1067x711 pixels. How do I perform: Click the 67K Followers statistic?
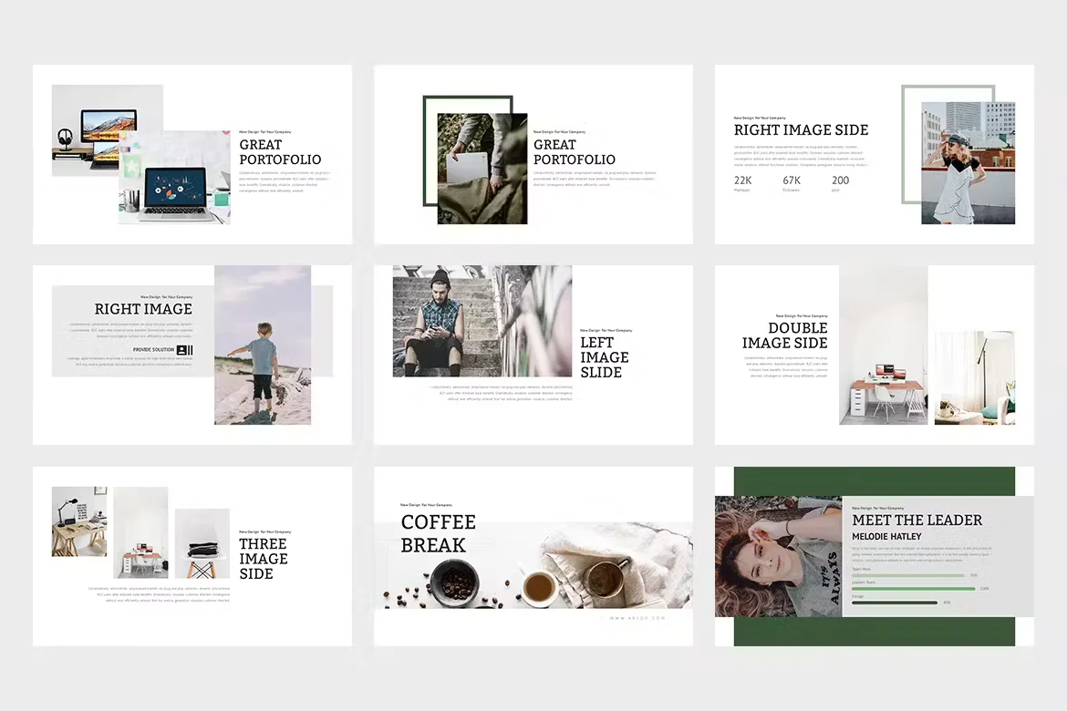coord(792,184)
